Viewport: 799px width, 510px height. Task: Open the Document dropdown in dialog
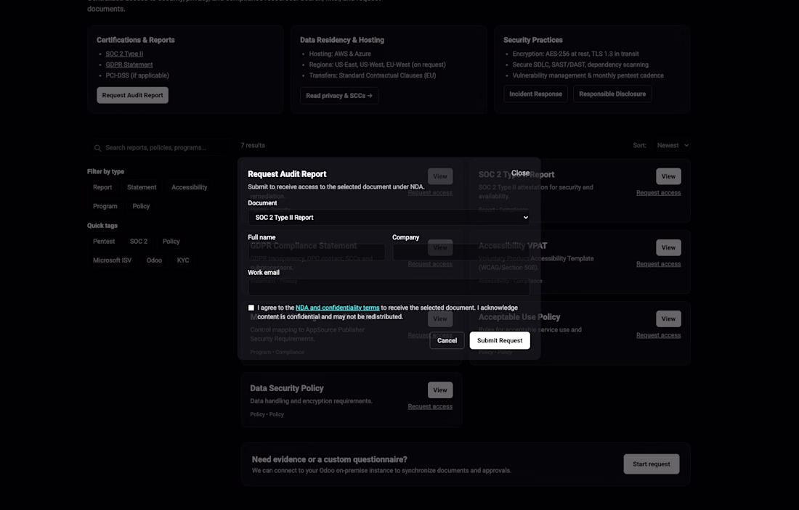[389, 218]
